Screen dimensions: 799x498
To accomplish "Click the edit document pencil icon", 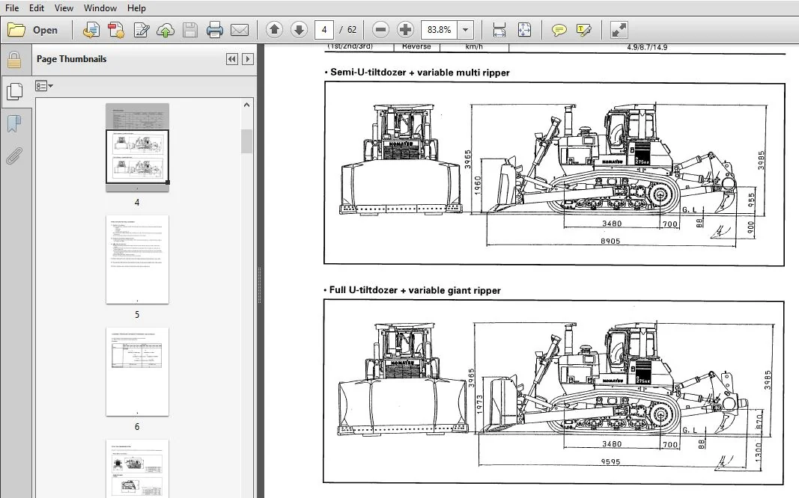I will click(141, 30).
